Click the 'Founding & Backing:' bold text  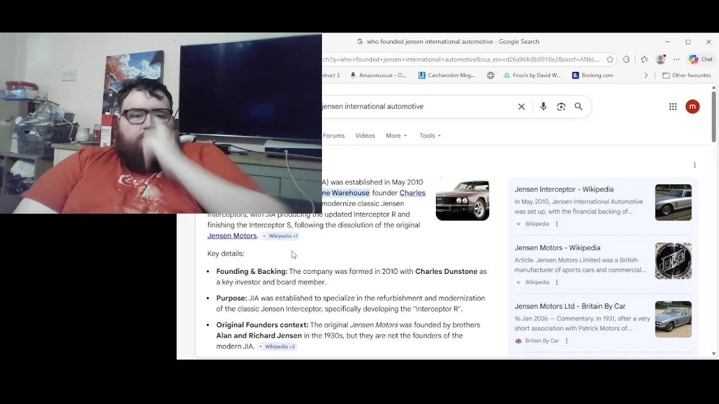[x=252, y=272]
